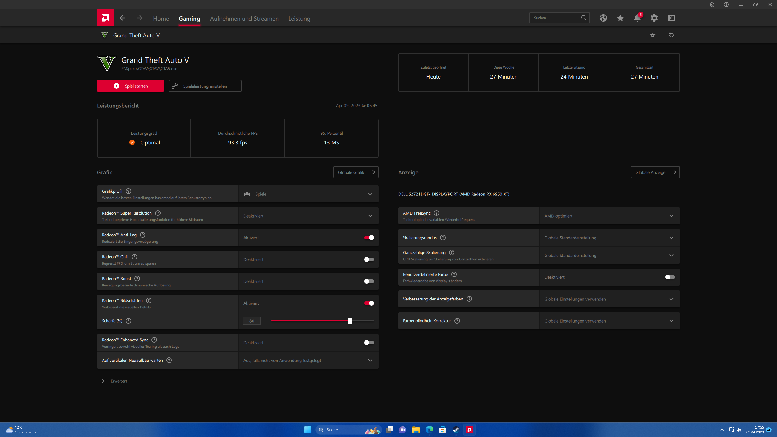Reset game profile with the undo icon

click(x=671, y=35)
